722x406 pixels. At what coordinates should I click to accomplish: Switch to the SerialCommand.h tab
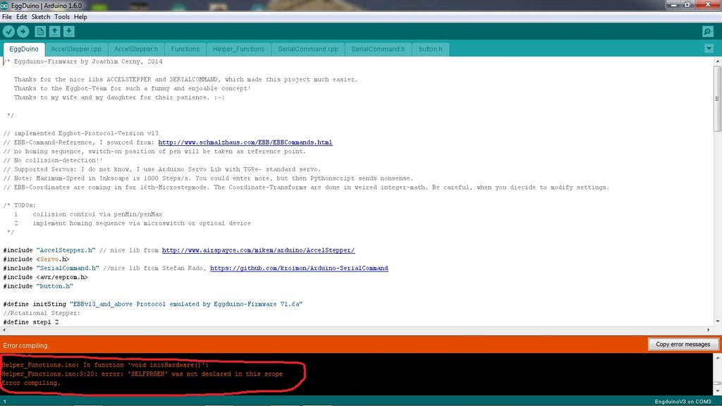[378, 49]
